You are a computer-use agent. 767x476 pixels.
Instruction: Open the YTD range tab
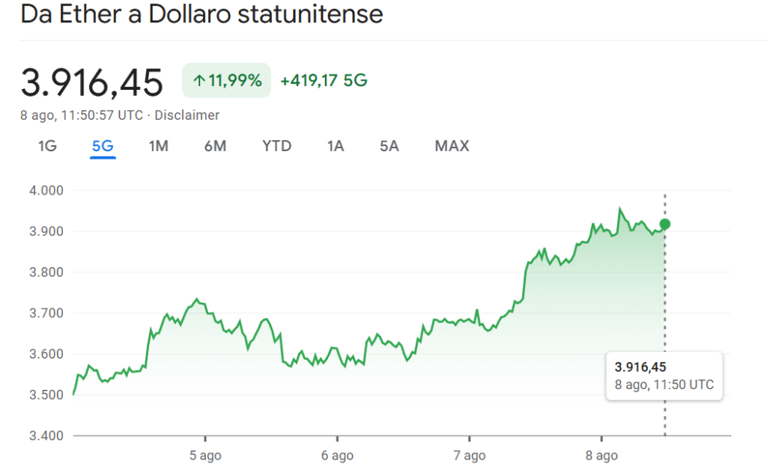point(276,146)
